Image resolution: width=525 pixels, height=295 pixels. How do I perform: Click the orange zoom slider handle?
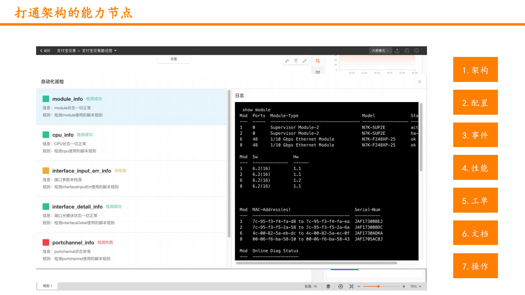click(x=378, y=286)
